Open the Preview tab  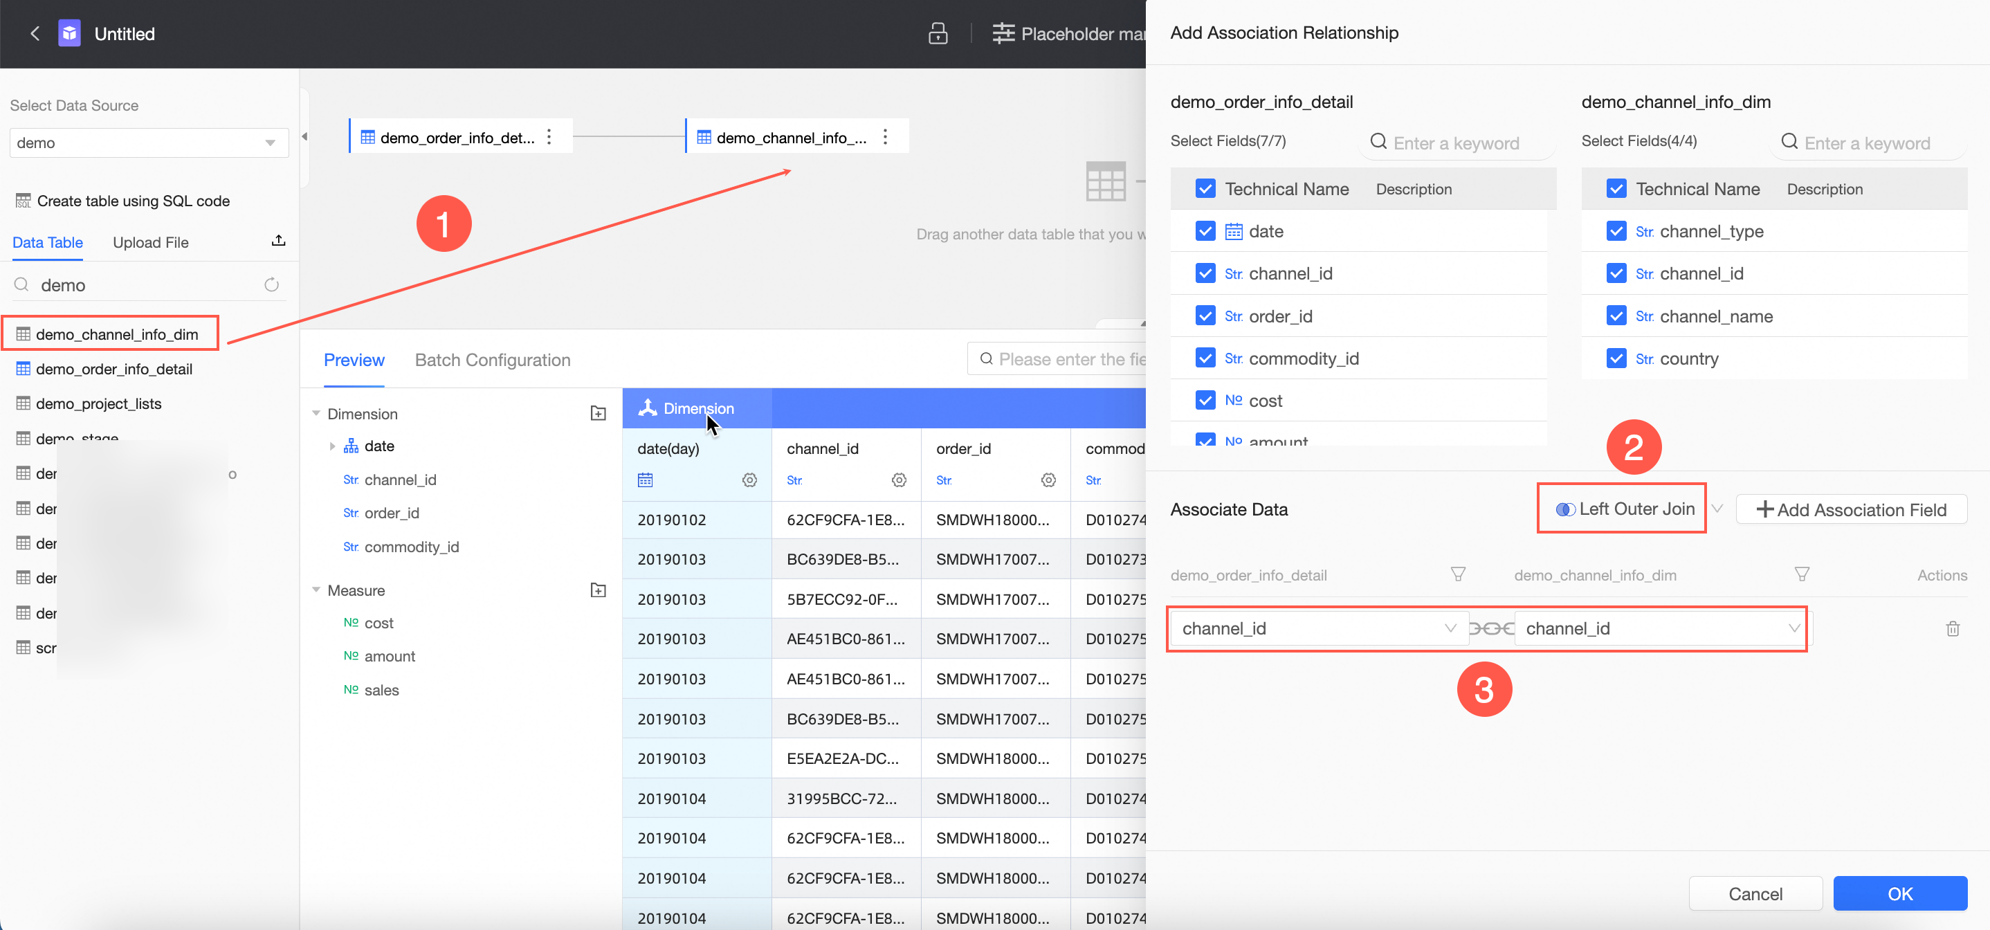[x=354, y=360]
